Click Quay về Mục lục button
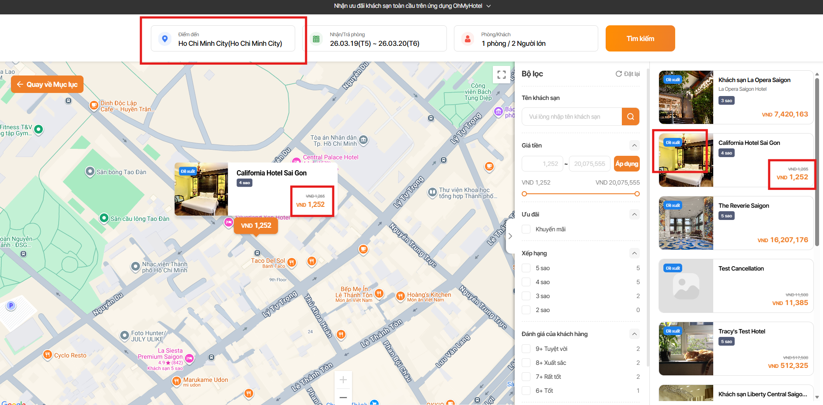Viewport: 823px width, 405px height. [x=47, y=85]
